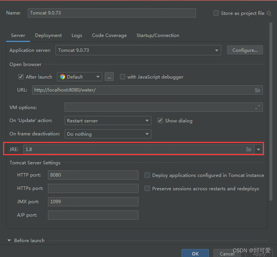Click the vertical scrollbar of the dialog

271,111
